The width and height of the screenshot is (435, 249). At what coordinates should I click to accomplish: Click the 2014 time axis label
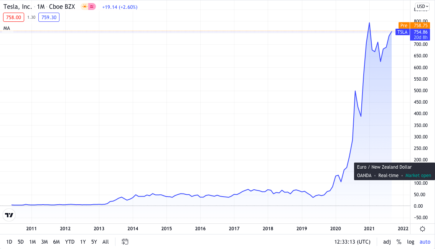[133, 228]
